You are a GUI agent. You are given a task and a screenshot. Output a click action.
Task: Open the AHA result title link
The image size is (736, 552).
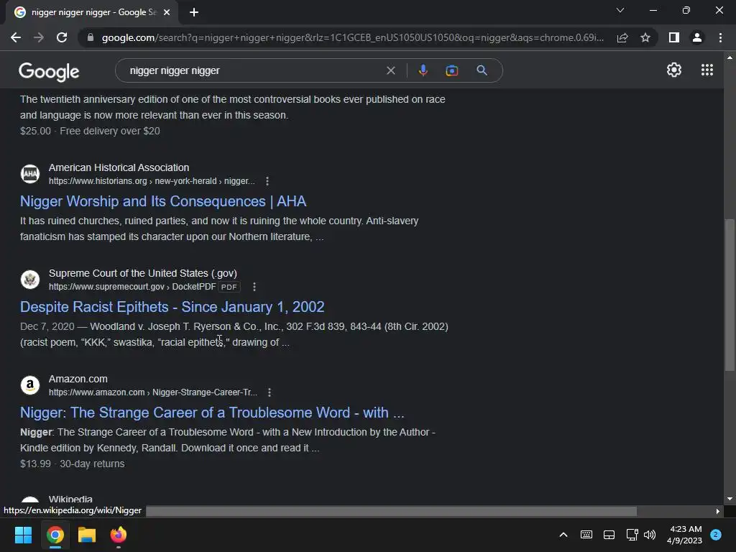point(163,201)
